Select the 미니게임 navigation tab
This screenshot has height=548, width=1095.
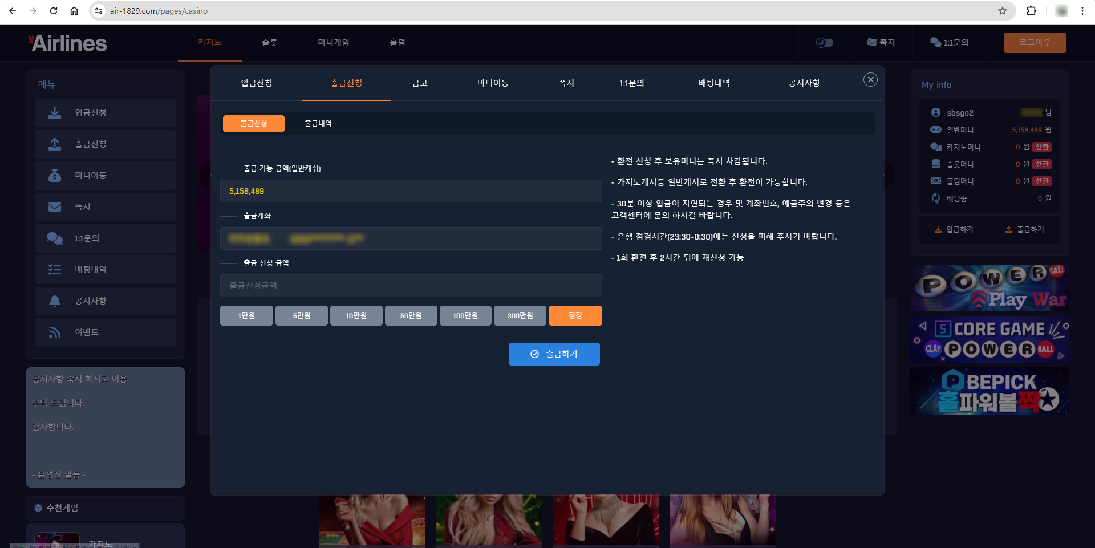pos(334,43)
